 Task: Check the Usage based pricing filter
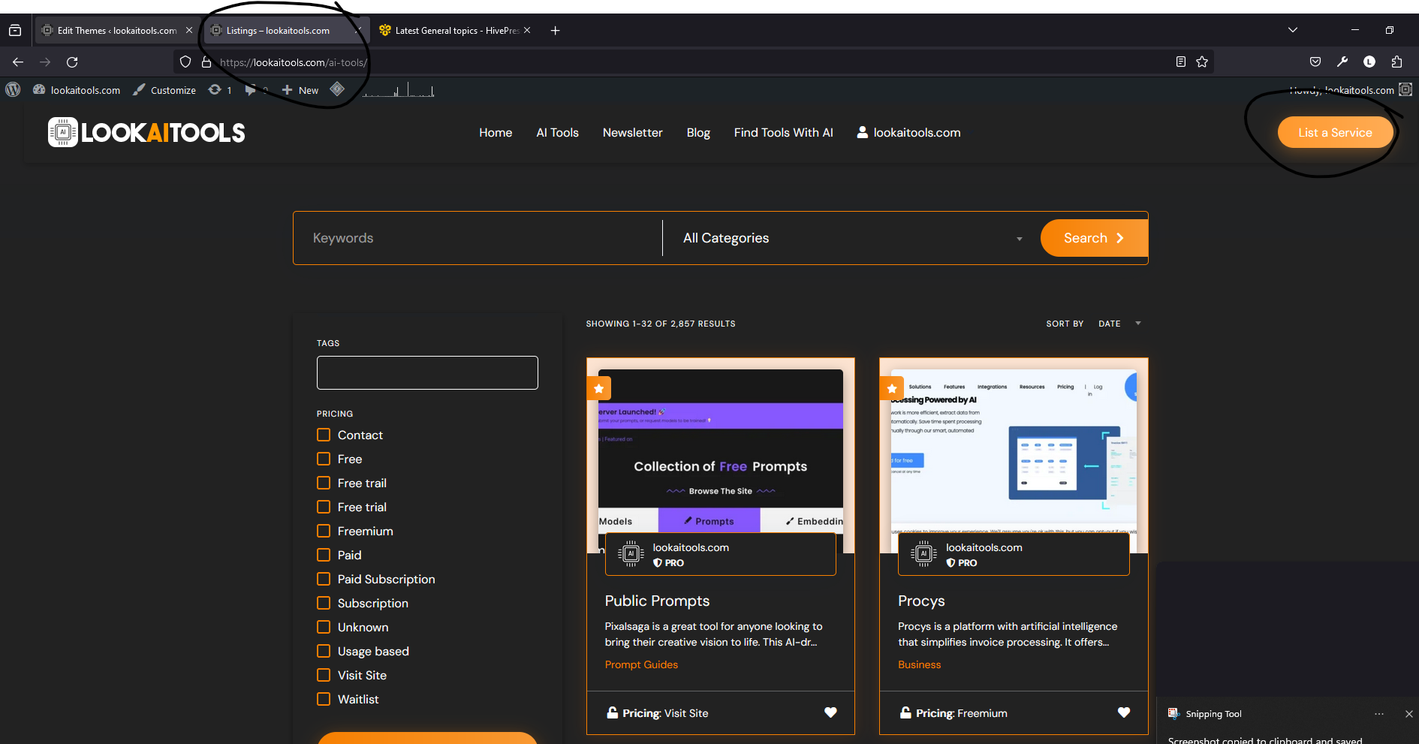click(x=324, y=651)
